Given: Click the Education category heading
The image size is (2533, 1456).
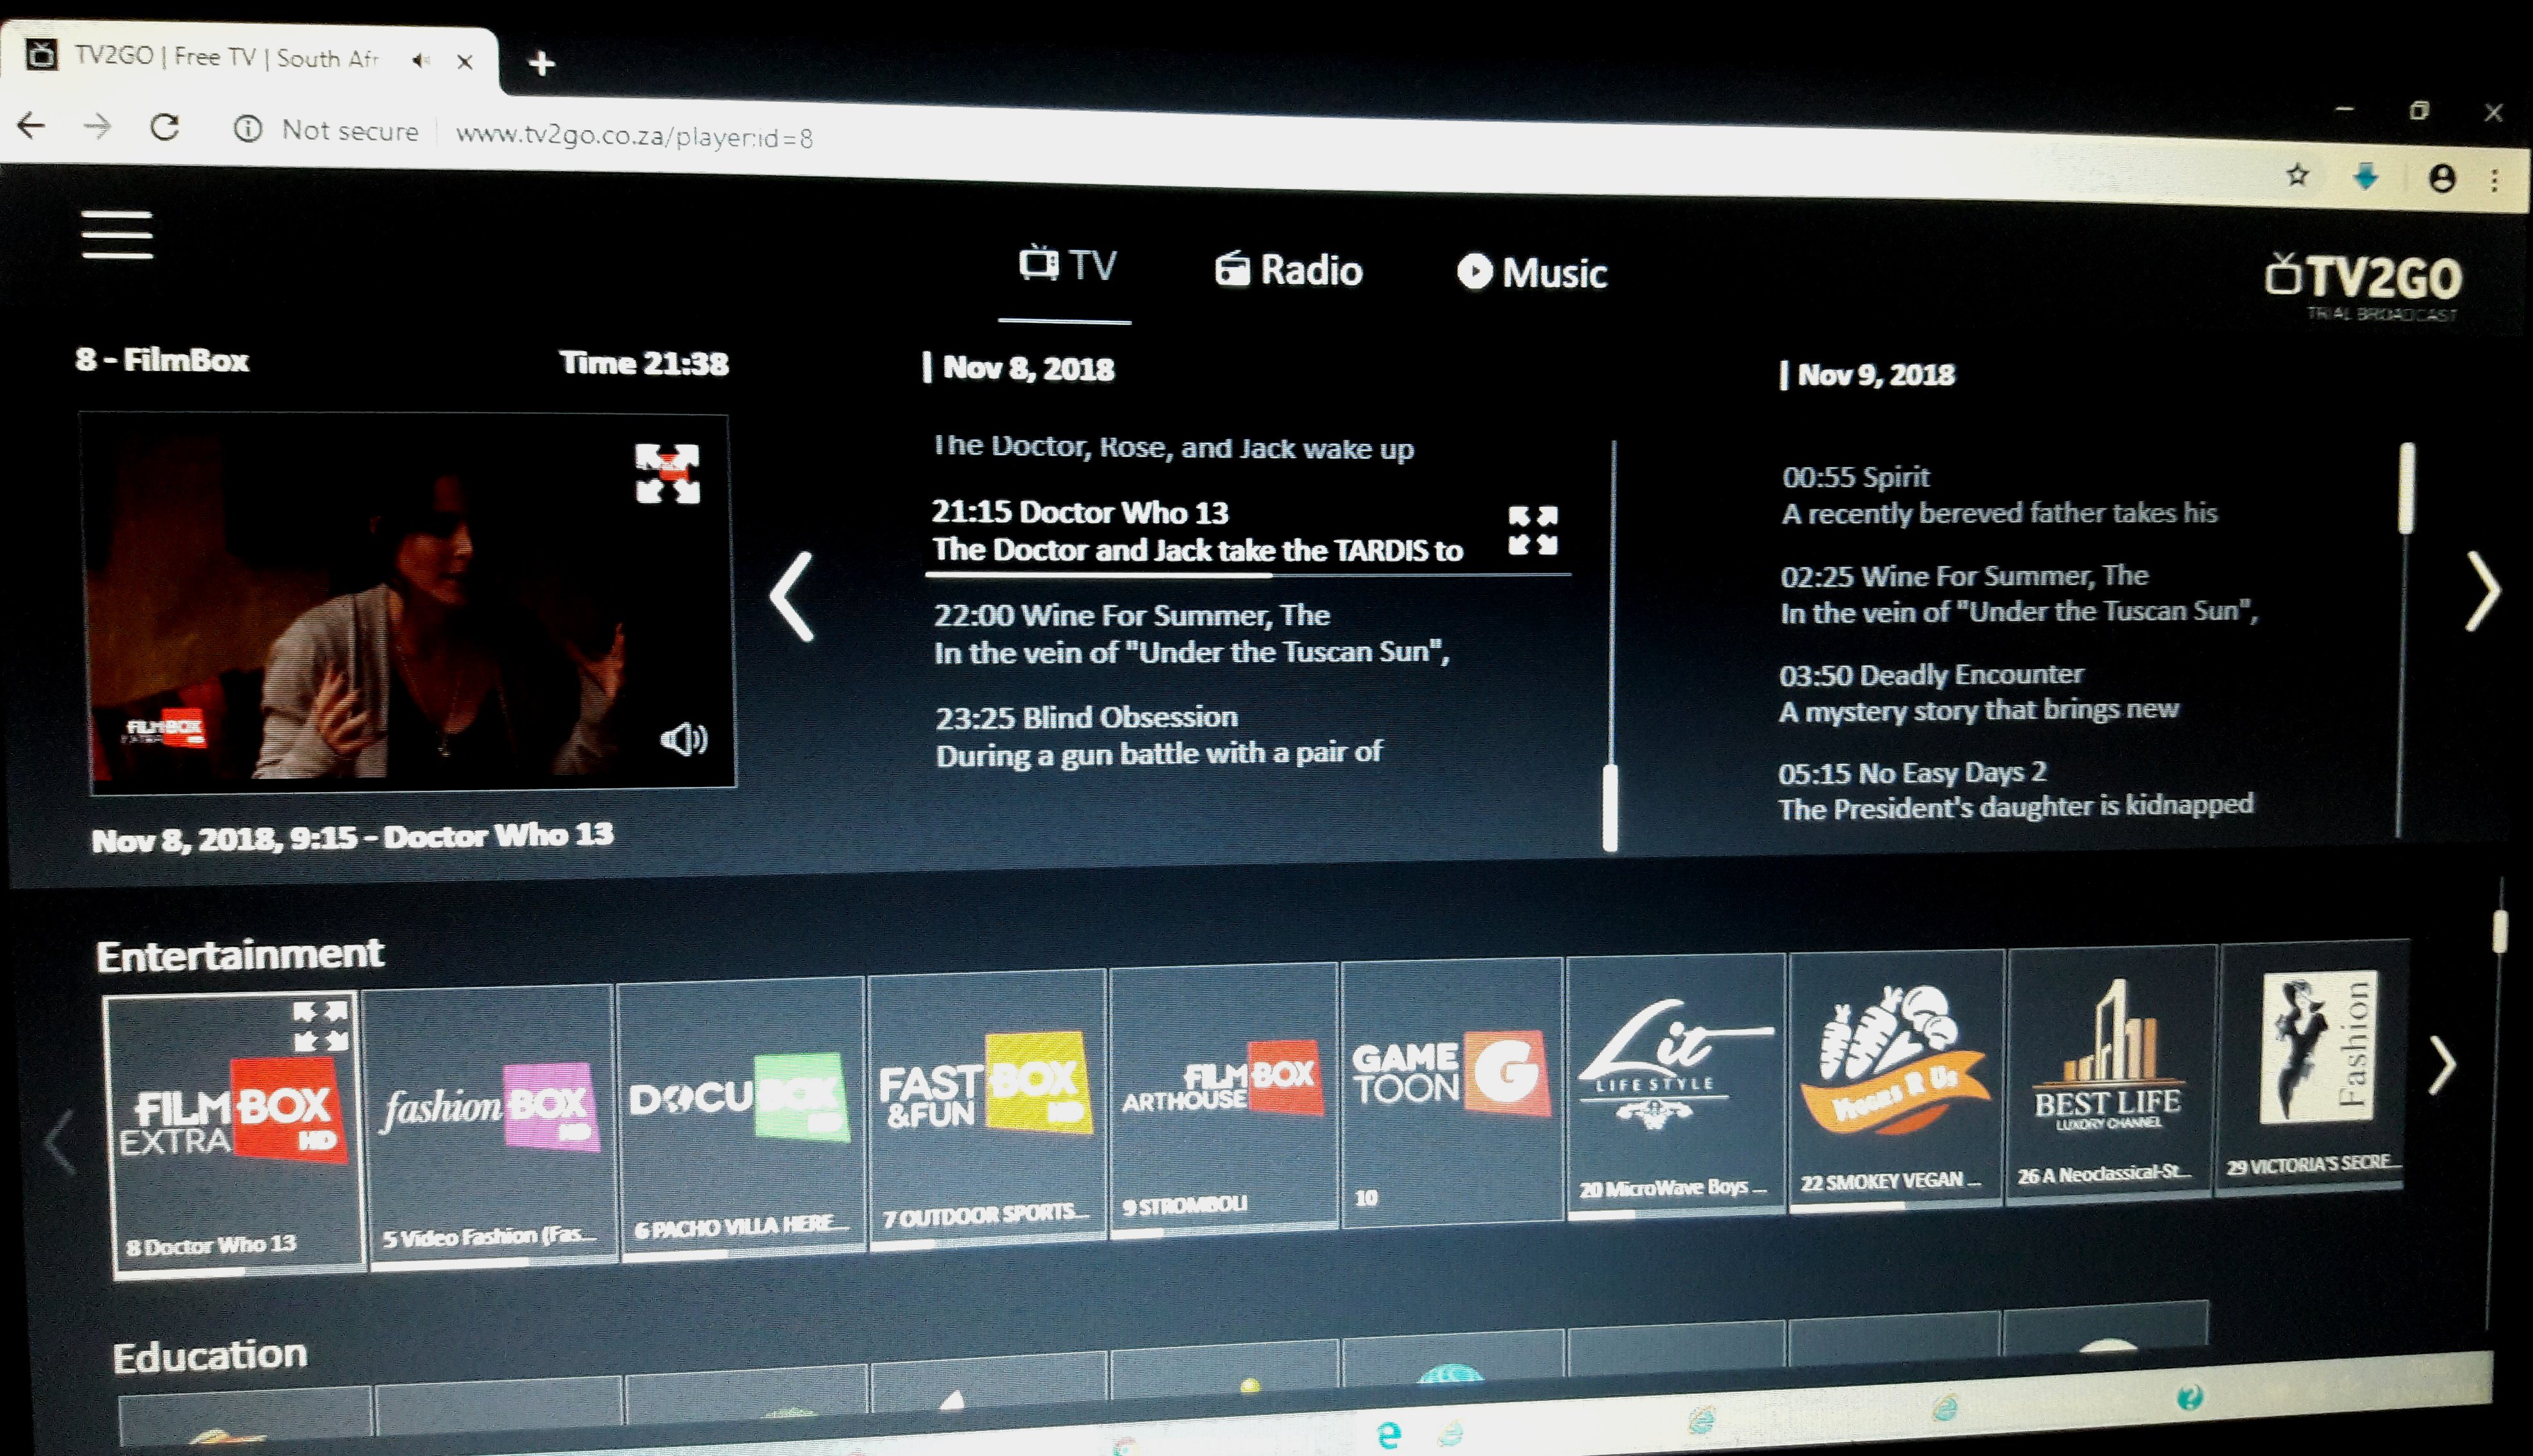Looking at the screenshot, I should click(209, 1356).
